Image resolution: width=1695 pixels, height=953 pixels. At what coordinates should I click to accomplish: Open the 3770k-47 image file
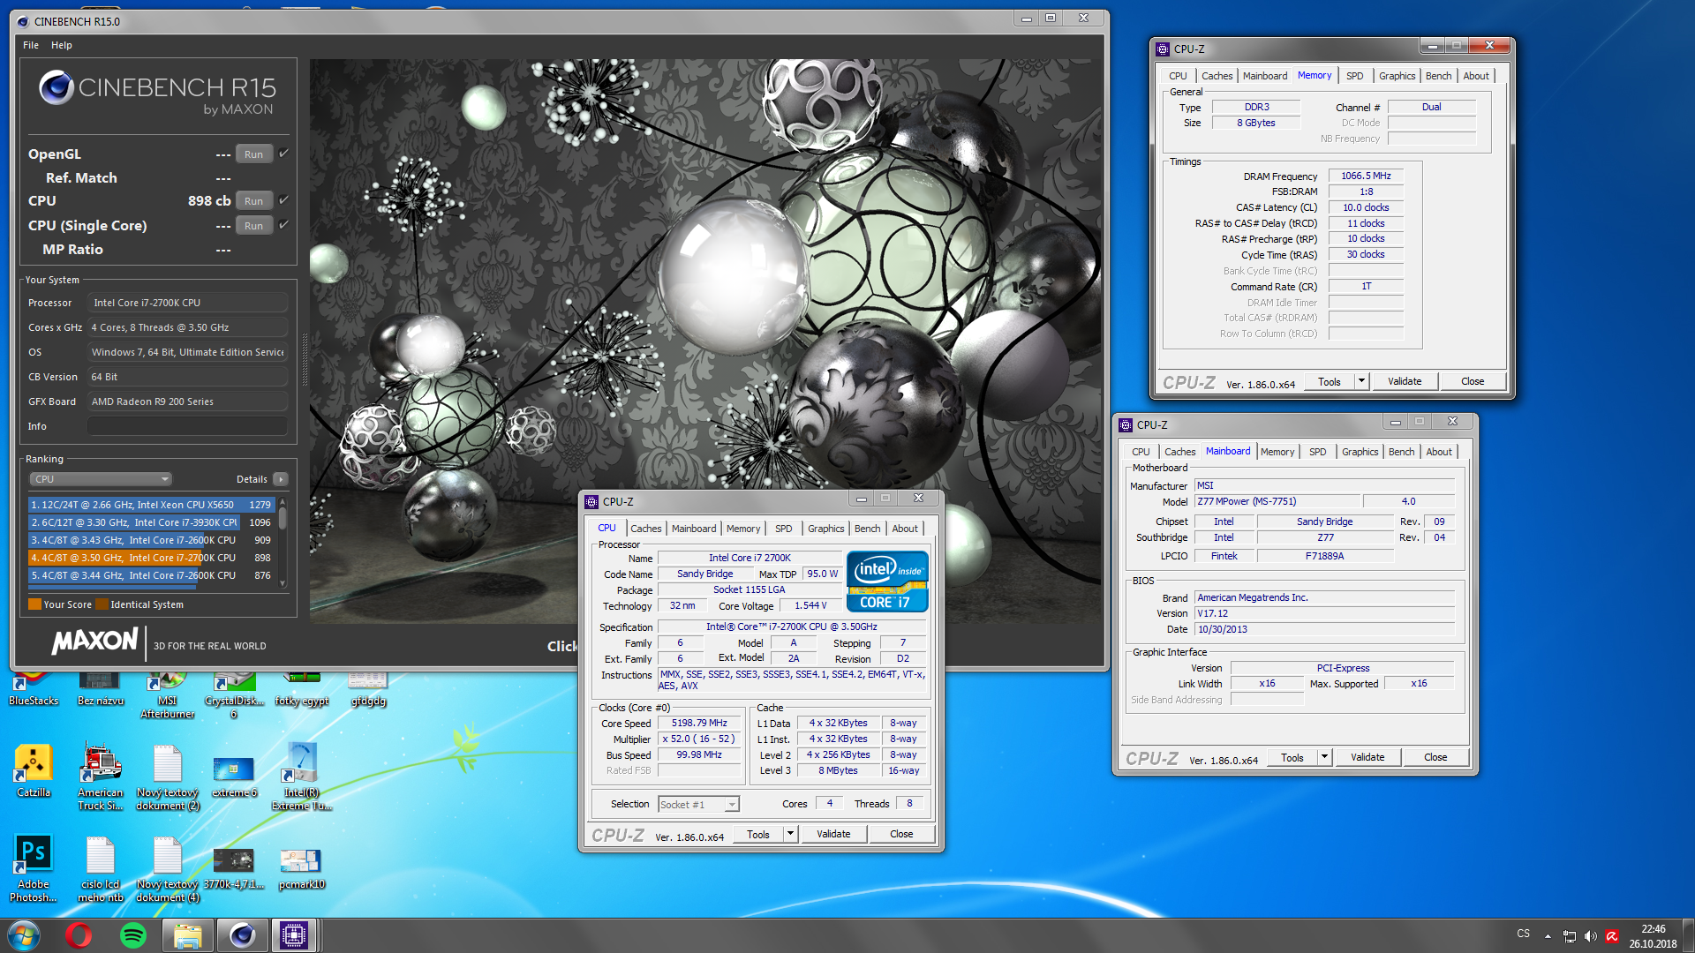pos(234,868)
